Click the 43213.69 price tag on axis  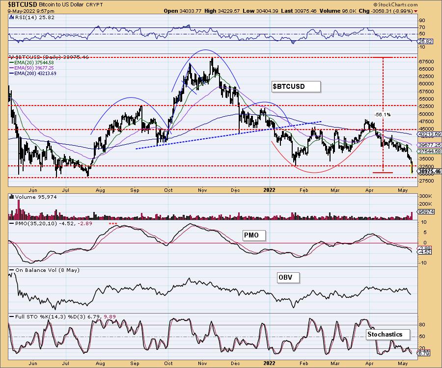tap(430, 134)
